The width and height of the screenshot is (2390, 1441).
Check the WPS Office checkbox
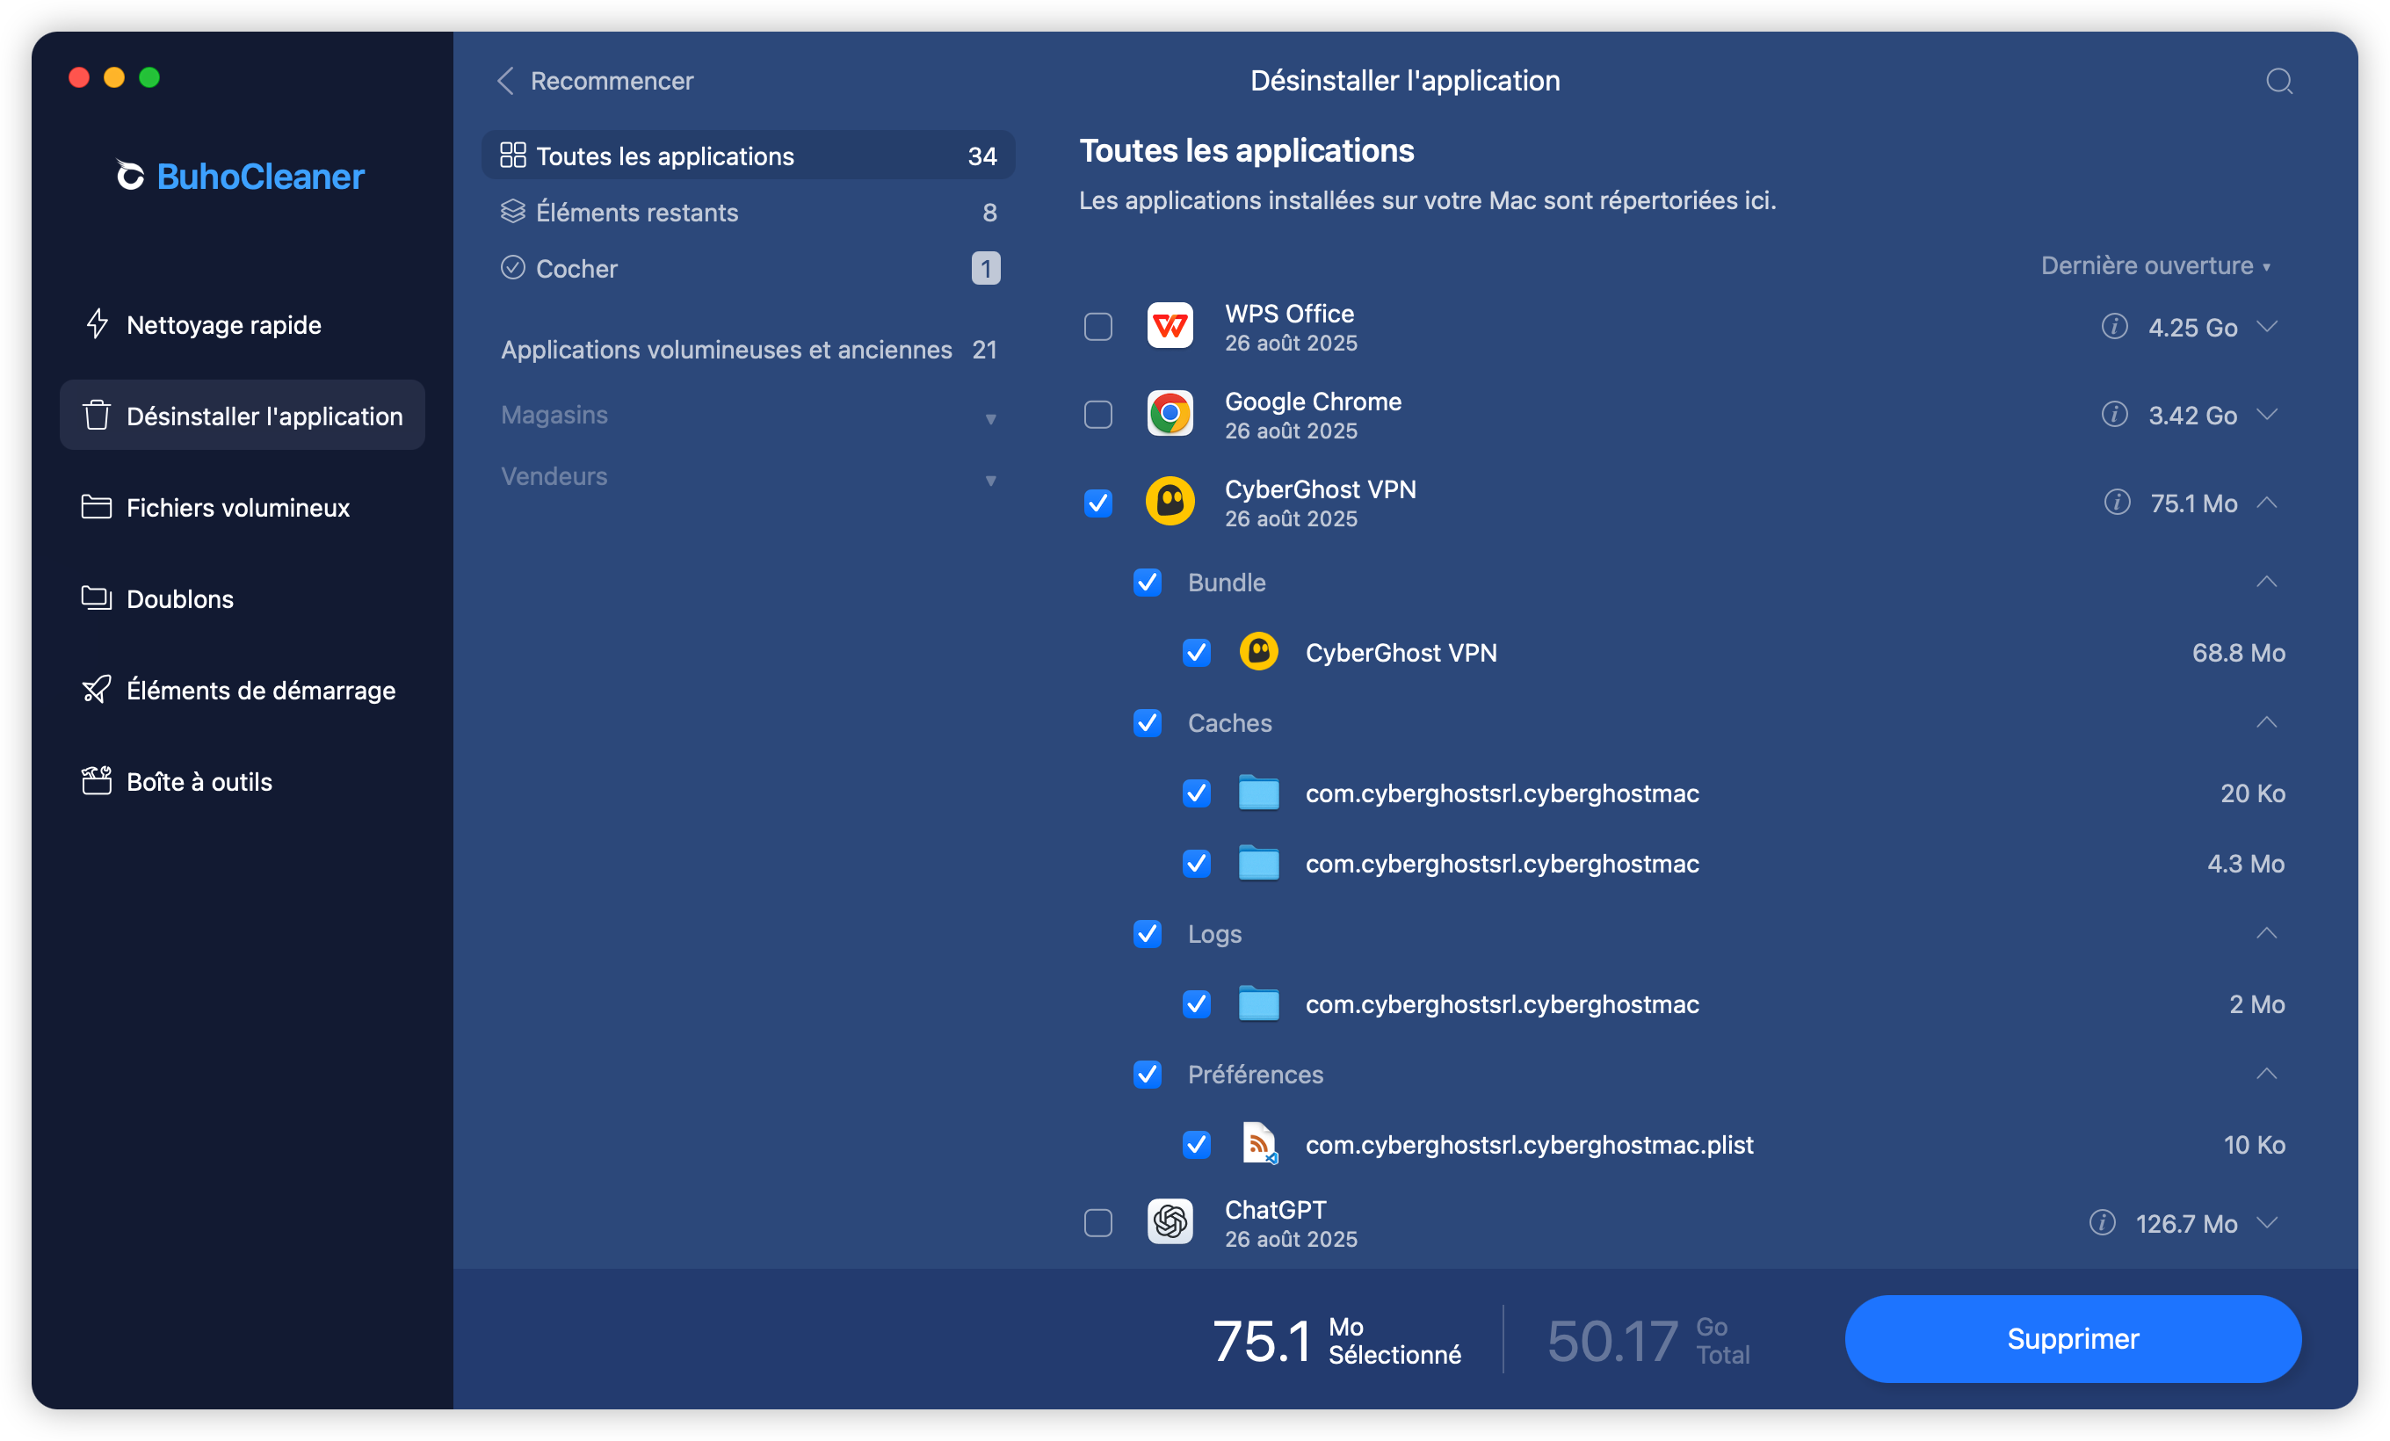[1097, 327]
